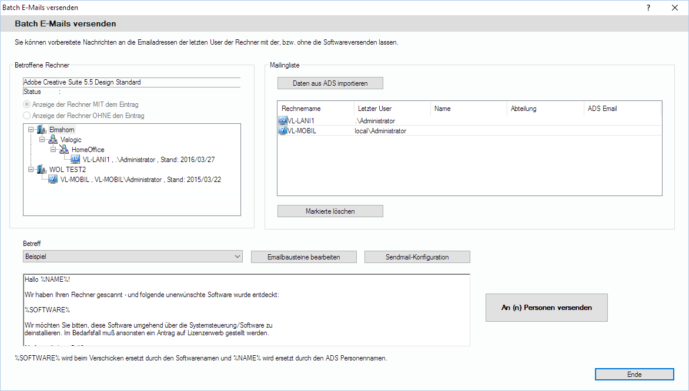The image size is (689, 391).
Task: Close dialog with Ende button
Action: (x=634, y=375)
